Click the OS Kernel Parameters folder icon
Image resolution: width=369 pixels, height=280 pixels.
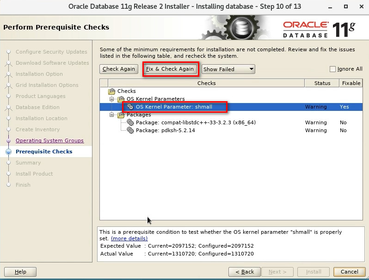[x=121, y=99]
